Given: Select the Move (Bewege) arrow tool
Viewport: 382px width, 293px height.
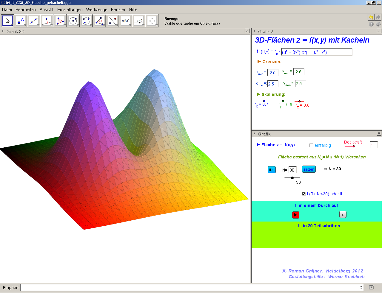Looking at the screenshot, I should (x=7, y=21).
